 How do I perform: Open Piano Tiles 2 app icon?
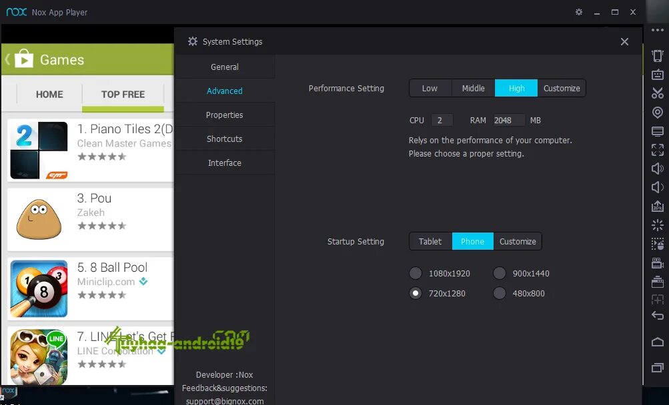coord(39,150)
